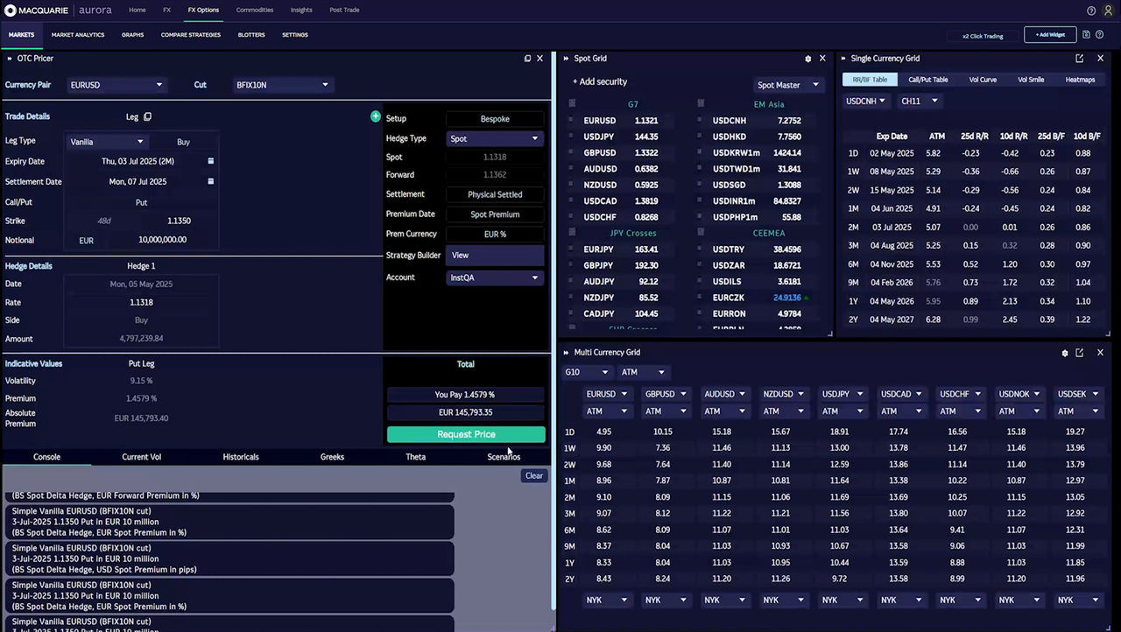Click the Add Widget button
Screen dimensions: 1121x632
1050,35
